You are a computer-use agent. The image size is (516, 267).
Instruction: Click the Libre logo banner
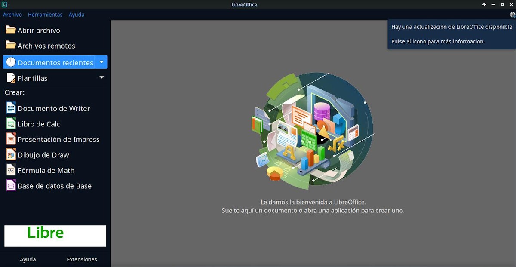click(x=55, y=236)
